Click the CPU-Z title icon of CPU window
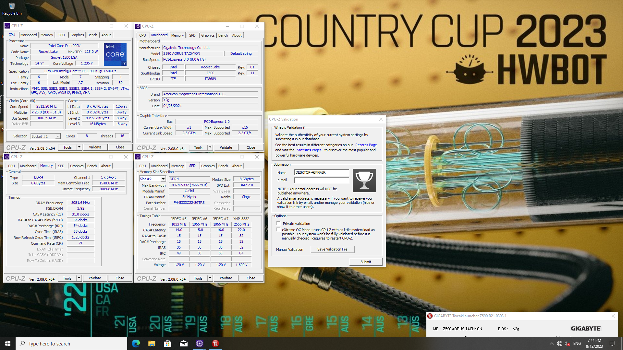Screen dimensions: 623x350 pos(7,26)
